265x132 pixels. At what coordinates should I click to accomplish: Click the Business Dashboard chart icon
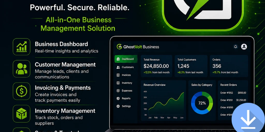click(x=21, y=47)
